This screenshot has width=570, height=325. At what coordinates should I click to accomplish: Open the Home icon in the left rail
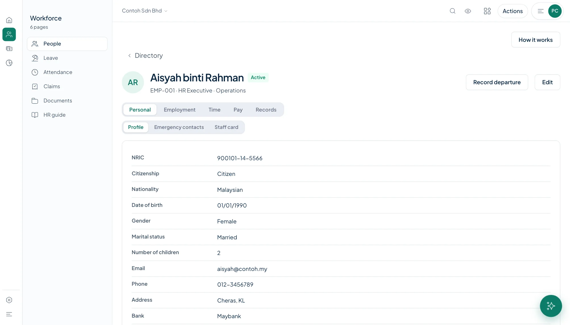click(x=9, y=20)
